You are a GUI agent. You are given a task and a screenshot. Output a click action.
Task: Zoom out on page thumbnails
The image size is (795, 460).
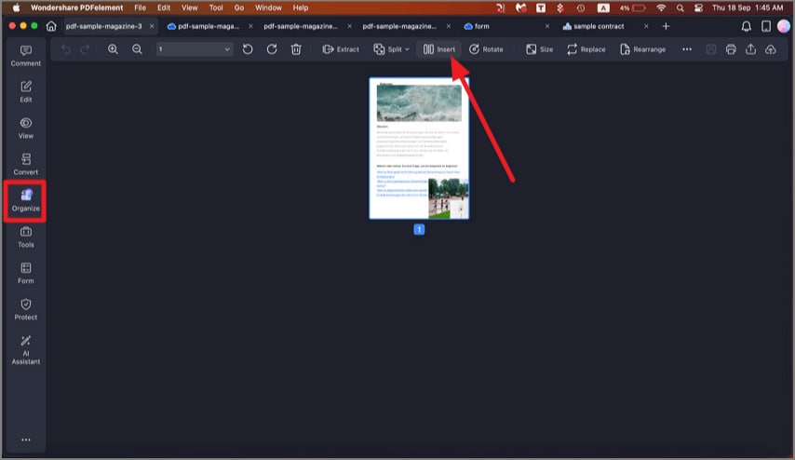[x=137, y=49]
